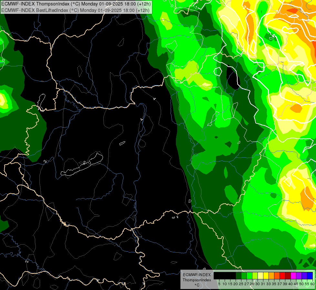Select the medium green 25–27 legend swatch

pyautogui.click(x=244, y=275)
